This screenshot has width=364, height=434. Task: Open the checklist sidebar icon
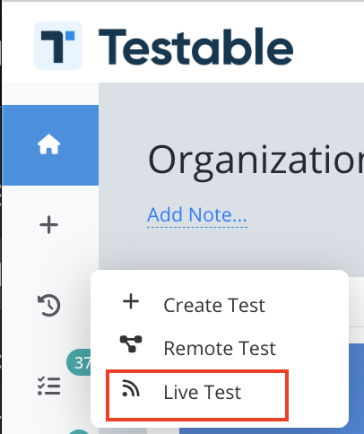pyautogui.click(x=49, y=386)
